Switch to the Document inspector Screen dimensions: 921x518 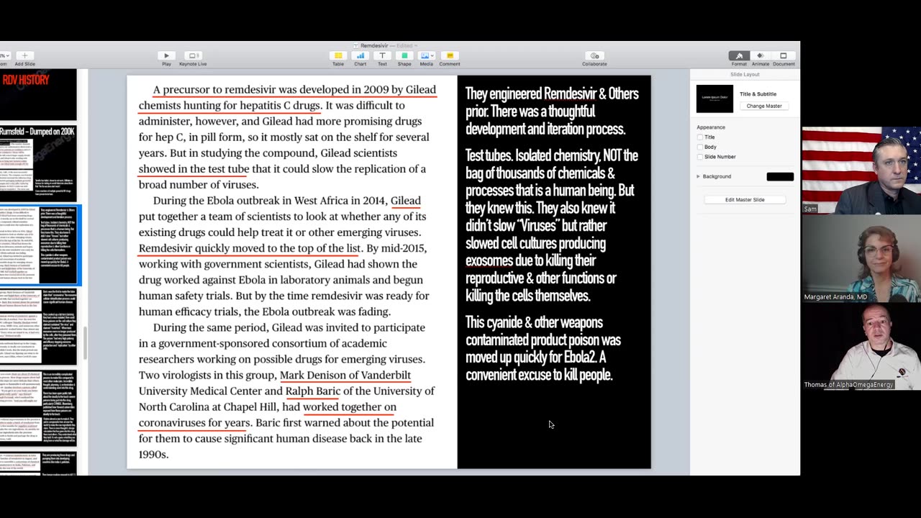pos(784,55)
